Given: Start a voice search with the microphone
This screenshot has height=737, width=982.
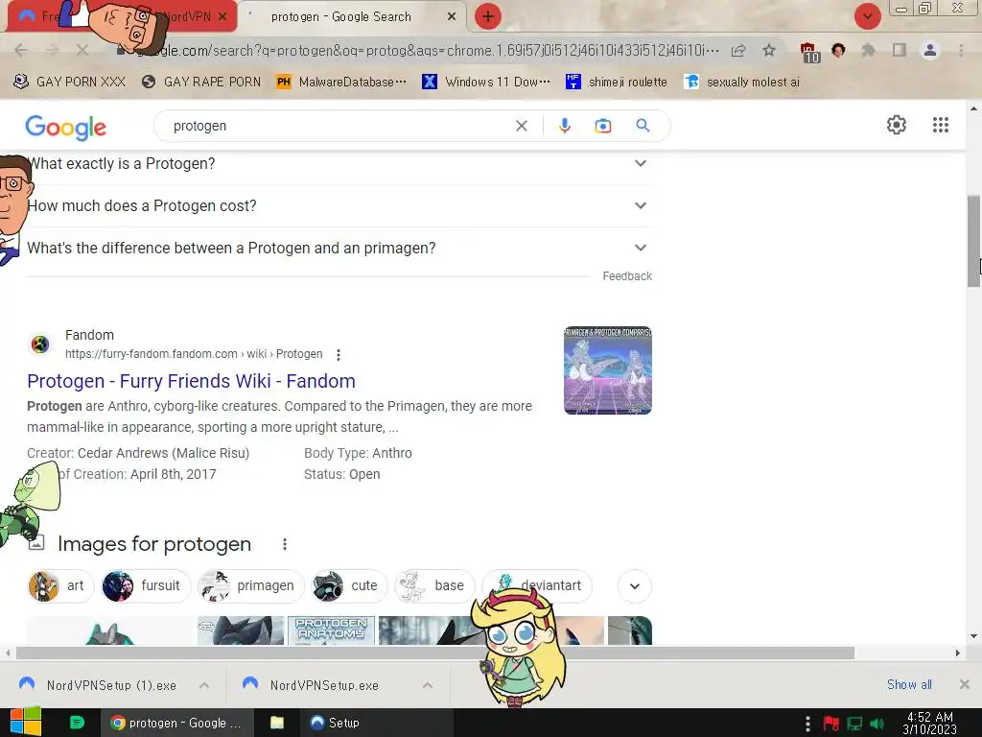Looking at the screenshot, I should coord(564,126).
